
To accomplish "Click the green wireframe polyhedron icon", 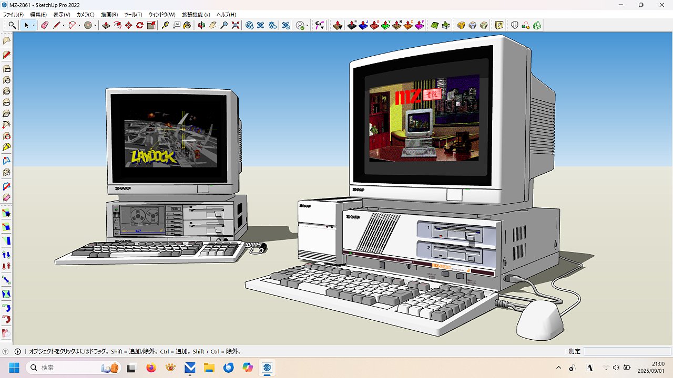I will 537,25.
